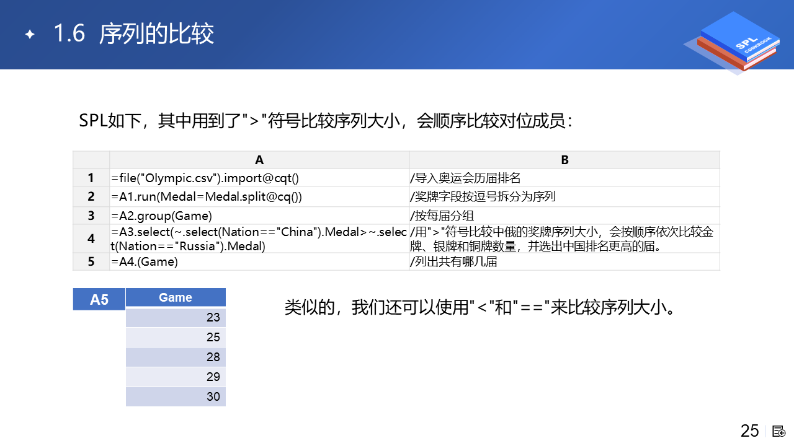Click the cell containing =A2.group(Game)
The width and height of the screenshot is (794, 446).
click(x=259, y=216)
